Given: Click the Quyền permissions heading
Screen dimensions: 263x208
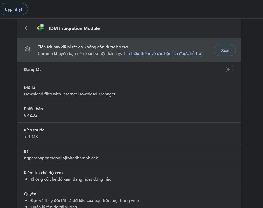Looking at the screenshot, I should [x=30, y=194].
